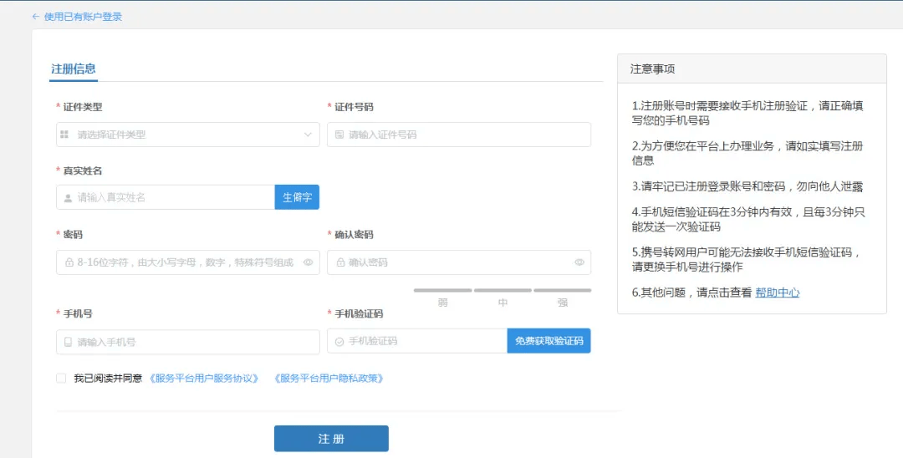
Task: Click the person icon in 真实姓名 field
Action: (68, 198)
